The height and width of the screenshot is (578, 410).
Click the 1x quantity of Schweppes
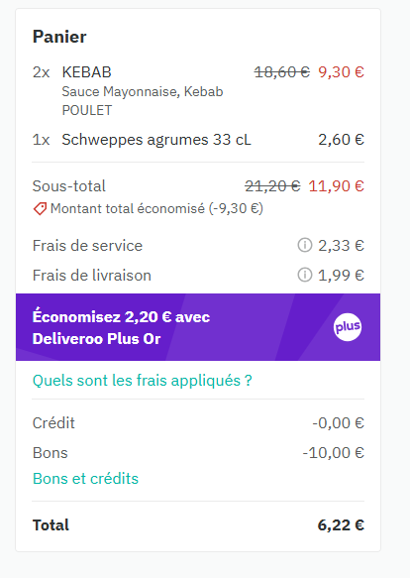(41, 140)
